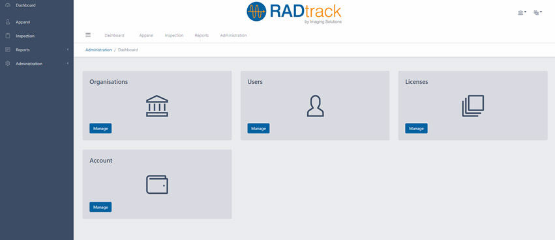
Task: Click the RADtrack logo
Action: [x=294, y=13]
